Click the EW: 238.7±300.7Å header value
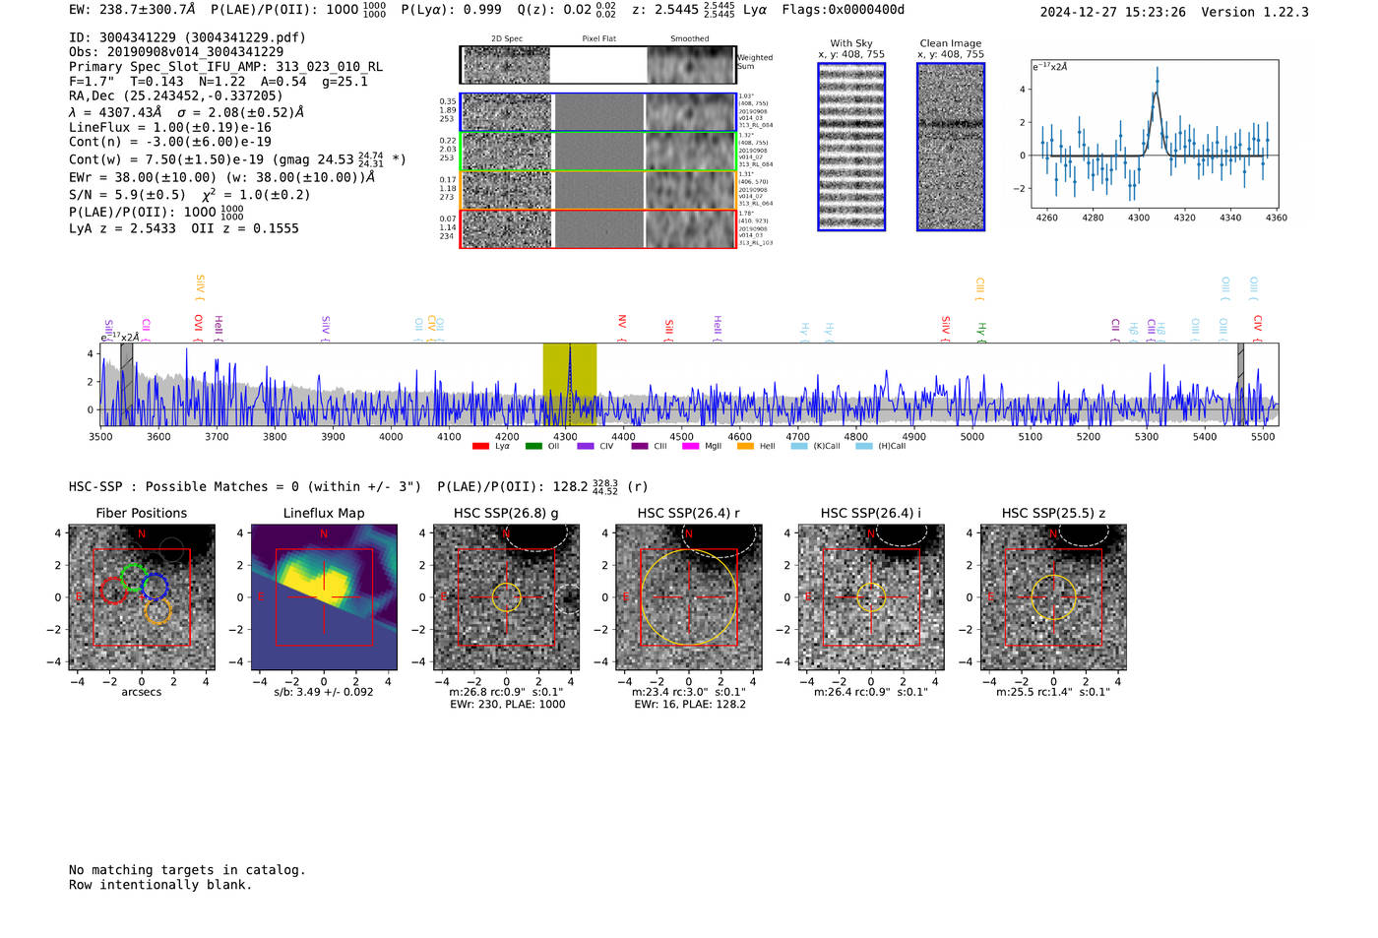This screenshot has width=1378, height=938. (x=132, y=10)
